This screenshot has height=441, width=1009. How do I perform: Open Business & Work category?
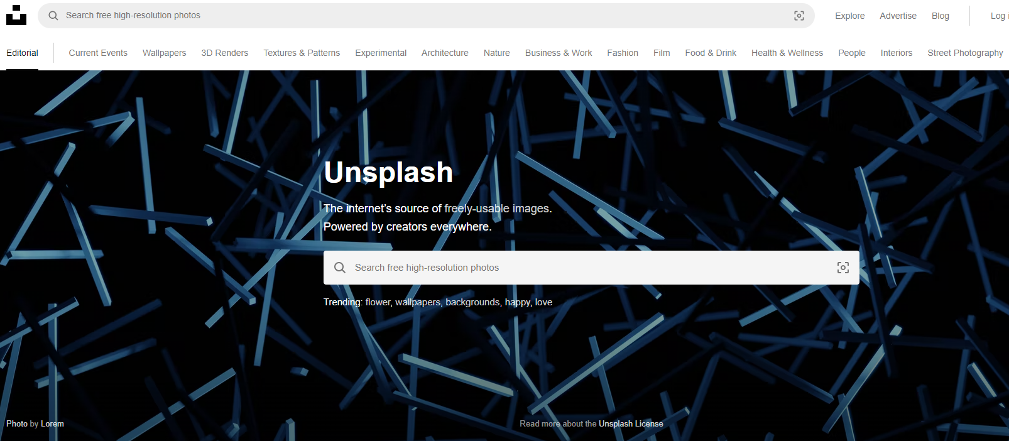pyautogui.click(x=559, y=53)
